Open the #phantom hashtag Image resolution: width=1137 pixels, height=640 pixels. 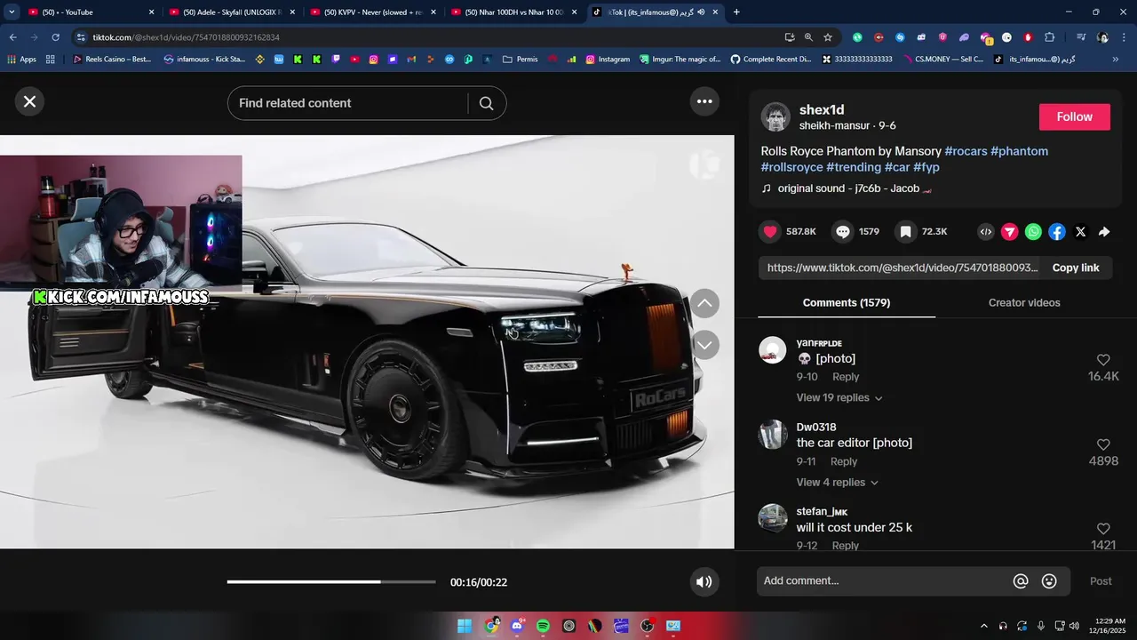(1019, 151)
